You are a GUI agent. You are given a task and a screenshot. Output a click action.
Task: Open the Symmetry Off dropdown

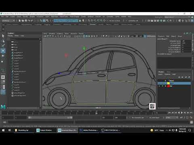point(134,21)
